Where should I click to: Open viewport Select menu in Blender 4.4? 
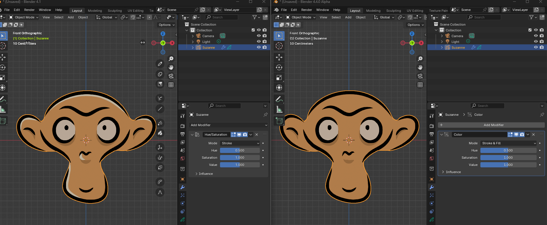336,17
